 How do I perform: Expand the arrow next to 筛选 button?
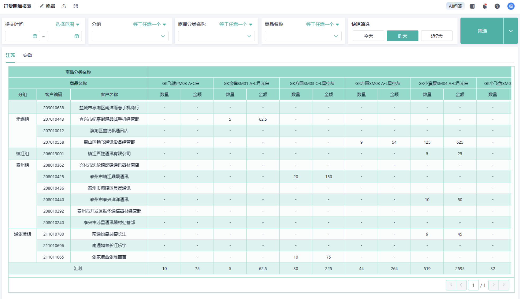510,31
